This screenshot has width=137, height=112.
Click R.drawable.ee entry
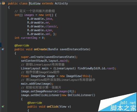(x=39, y=23)
